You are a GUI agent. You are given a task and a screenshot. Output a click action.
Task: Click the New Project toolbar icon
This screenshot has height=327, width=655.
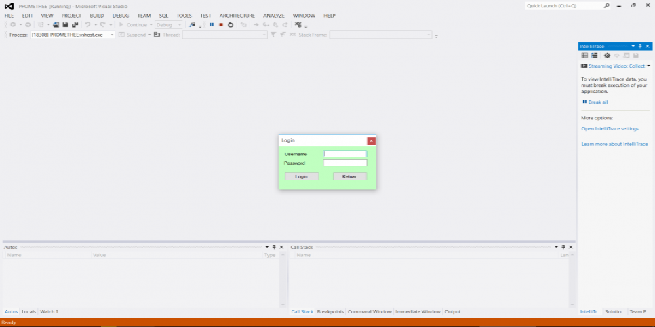(41, 24)
